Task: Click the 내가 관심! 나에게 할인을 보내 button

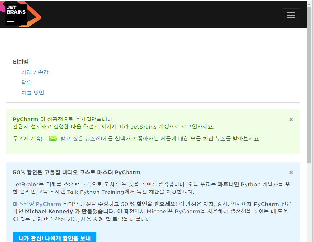Action: [54, 237]
